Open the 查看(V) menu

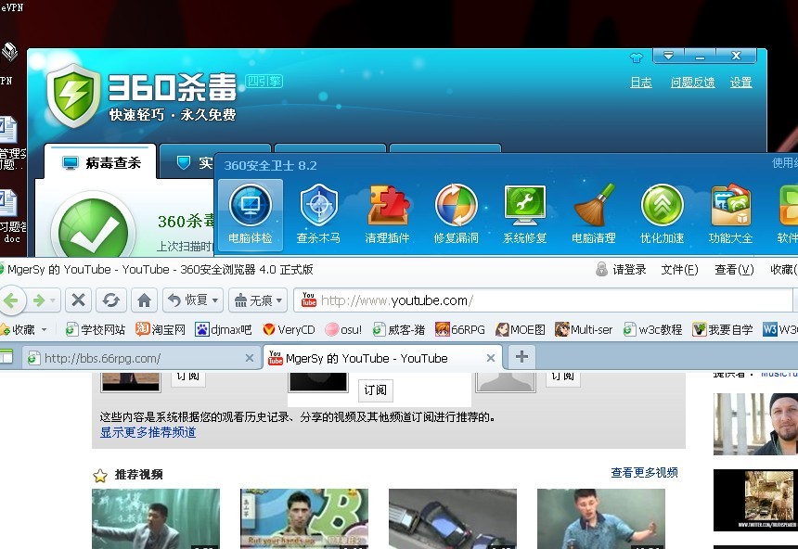(x=734, y=270)
